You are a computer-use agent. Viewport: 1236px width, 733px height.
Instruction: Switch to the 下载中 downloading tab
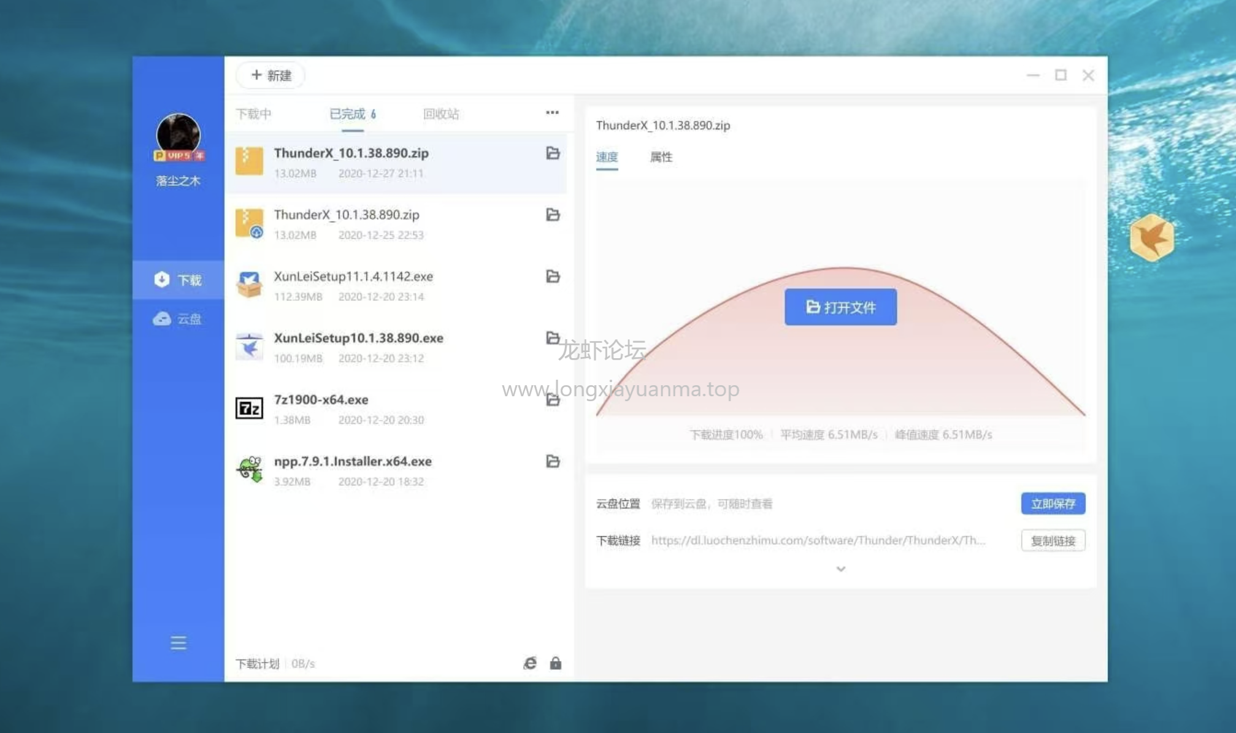253,113
